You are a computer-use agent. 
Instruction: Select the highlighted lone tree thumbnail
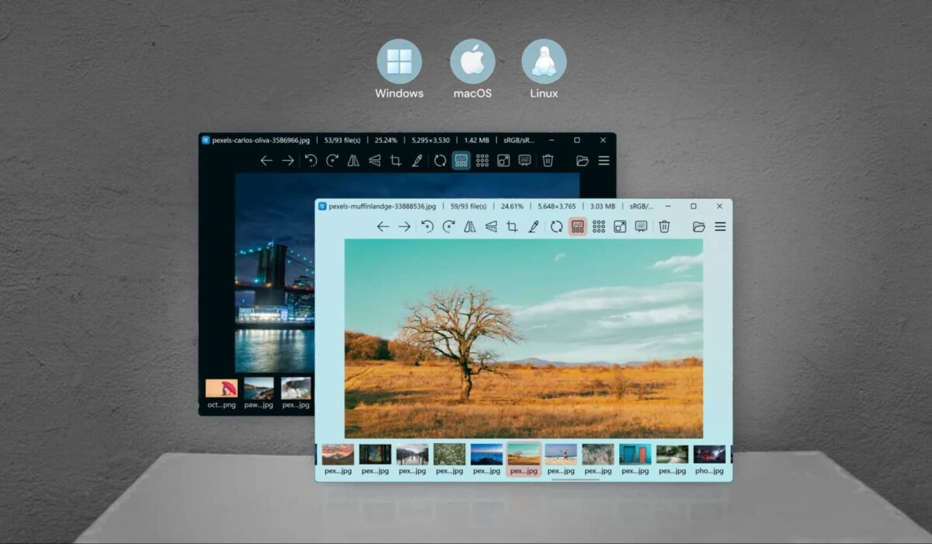(524, 459)
